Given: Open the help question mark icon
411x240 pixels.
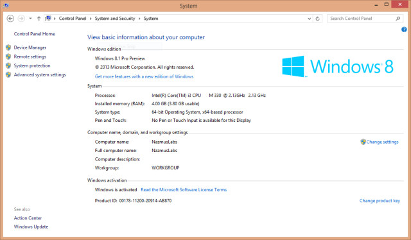Looking at the screenshot, I should 404,30.
